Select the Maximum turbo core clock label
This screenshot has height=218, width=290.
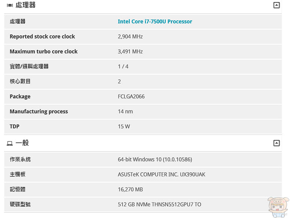pos(43,51)
